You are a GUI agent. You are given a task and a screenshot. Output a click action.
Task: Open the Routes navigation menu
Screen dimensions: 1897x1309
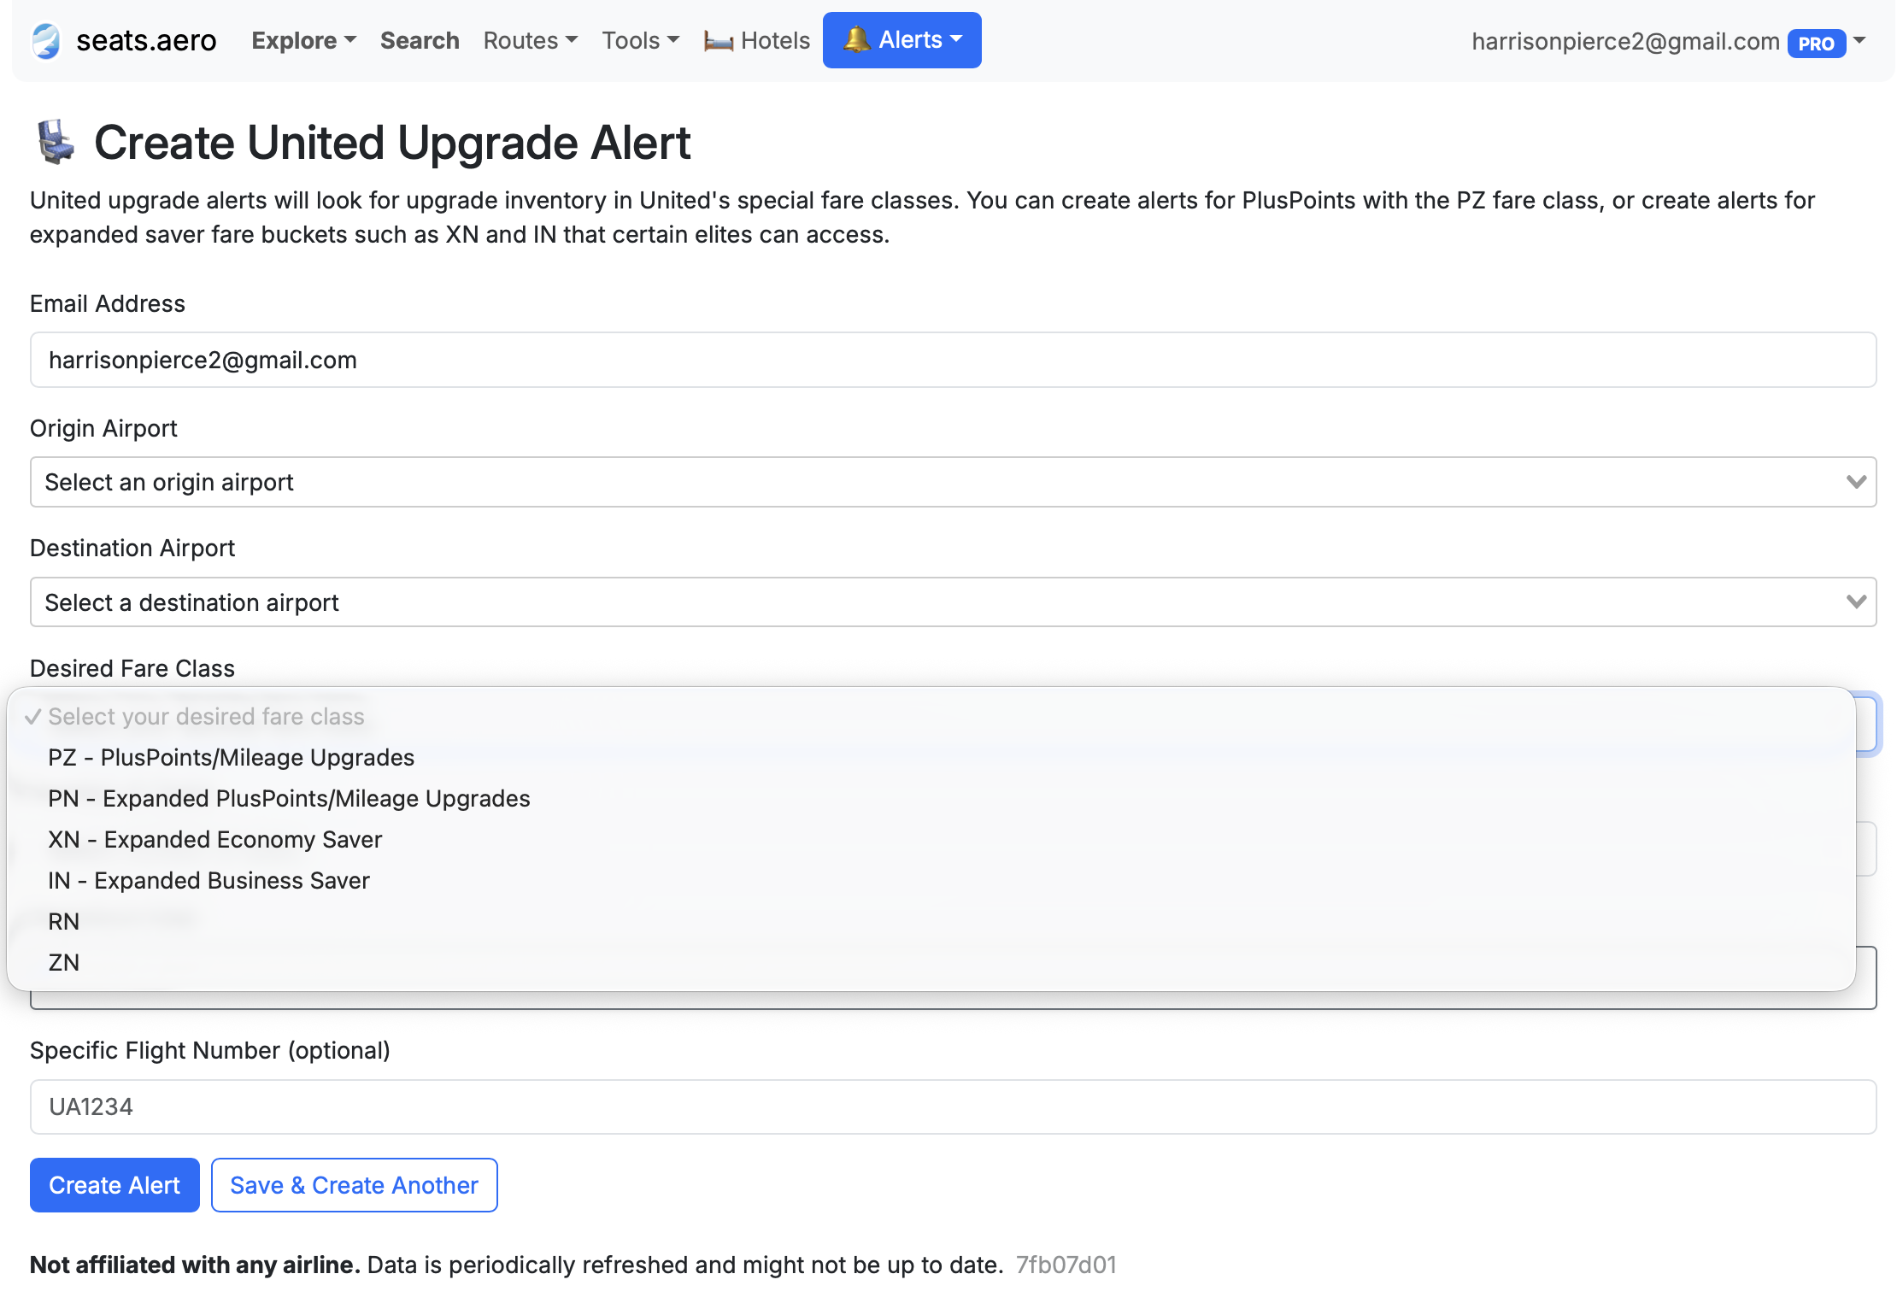coord(531,41)
